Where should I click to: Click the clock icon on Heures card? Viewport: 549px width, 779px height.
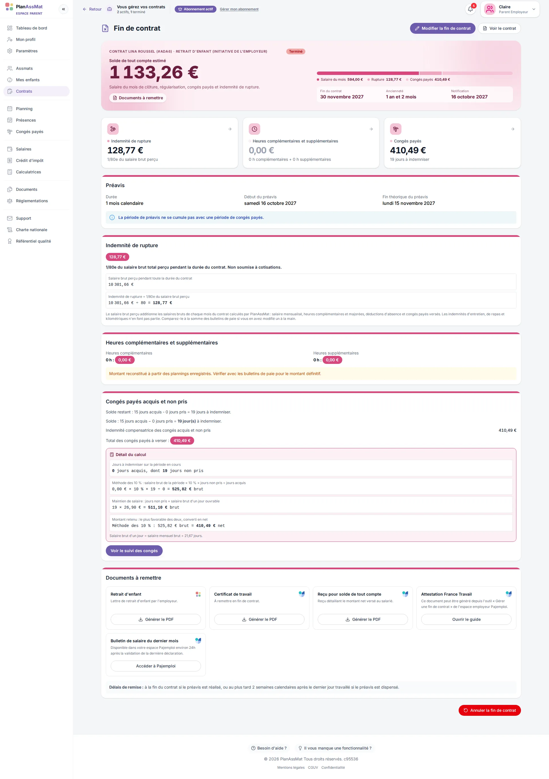[x=254, y=129]
